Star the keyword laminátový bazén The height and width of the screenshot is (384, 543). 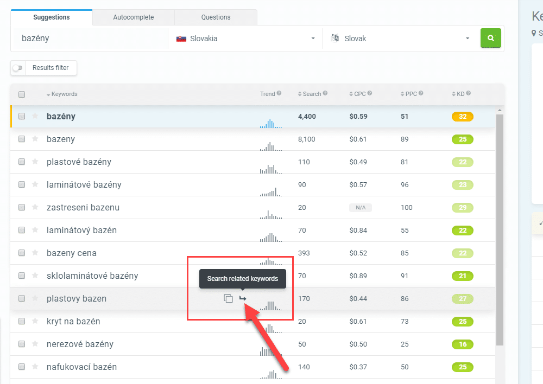[x=35, y=230]
